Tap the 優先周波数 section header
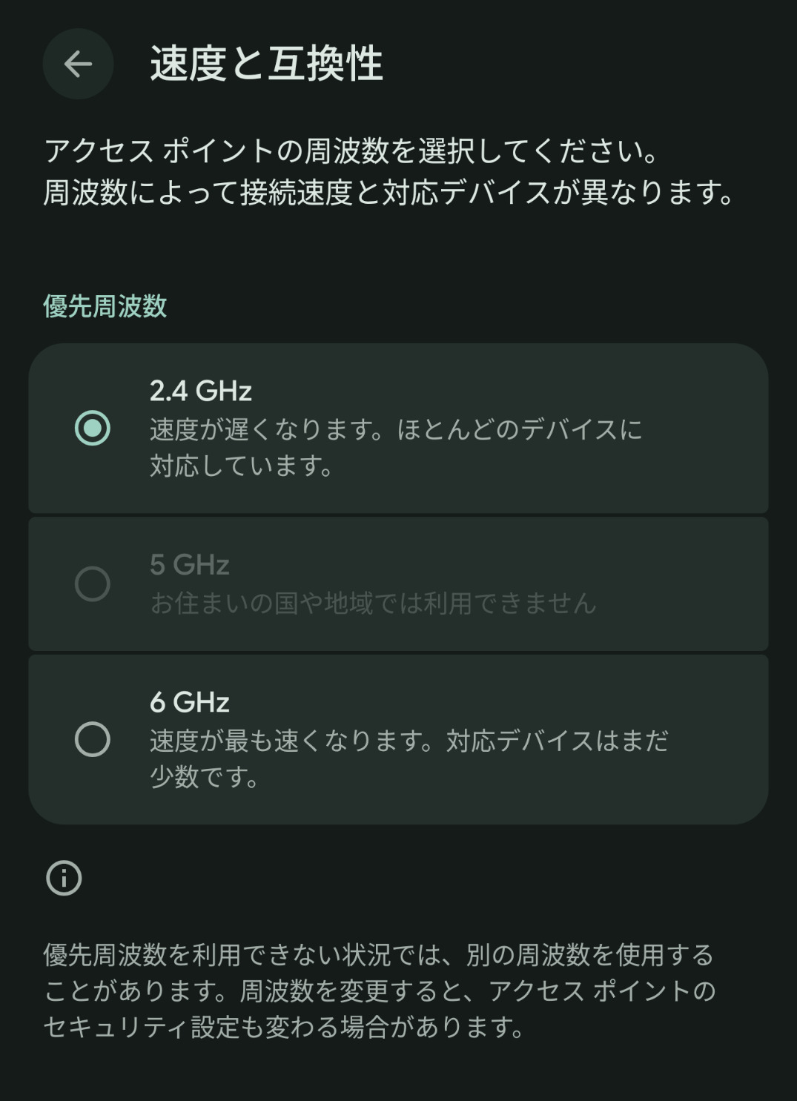This screenshot has width=797, height=1101. (105, 306)
